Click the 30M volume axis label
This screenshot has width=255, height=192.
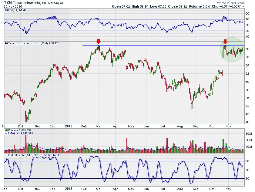[249, 133]
